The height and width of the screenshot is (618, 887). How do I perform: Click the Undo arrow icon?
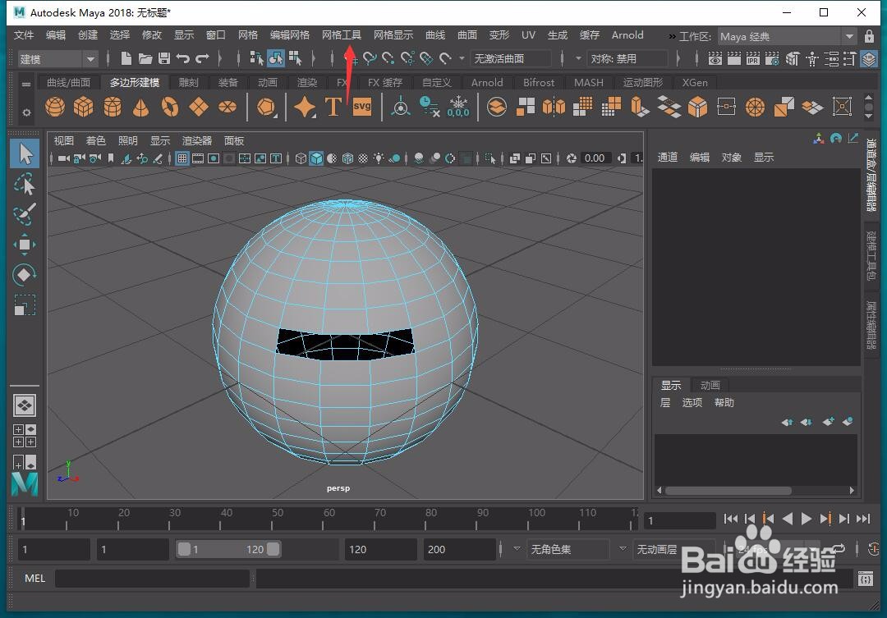[182, 58]
